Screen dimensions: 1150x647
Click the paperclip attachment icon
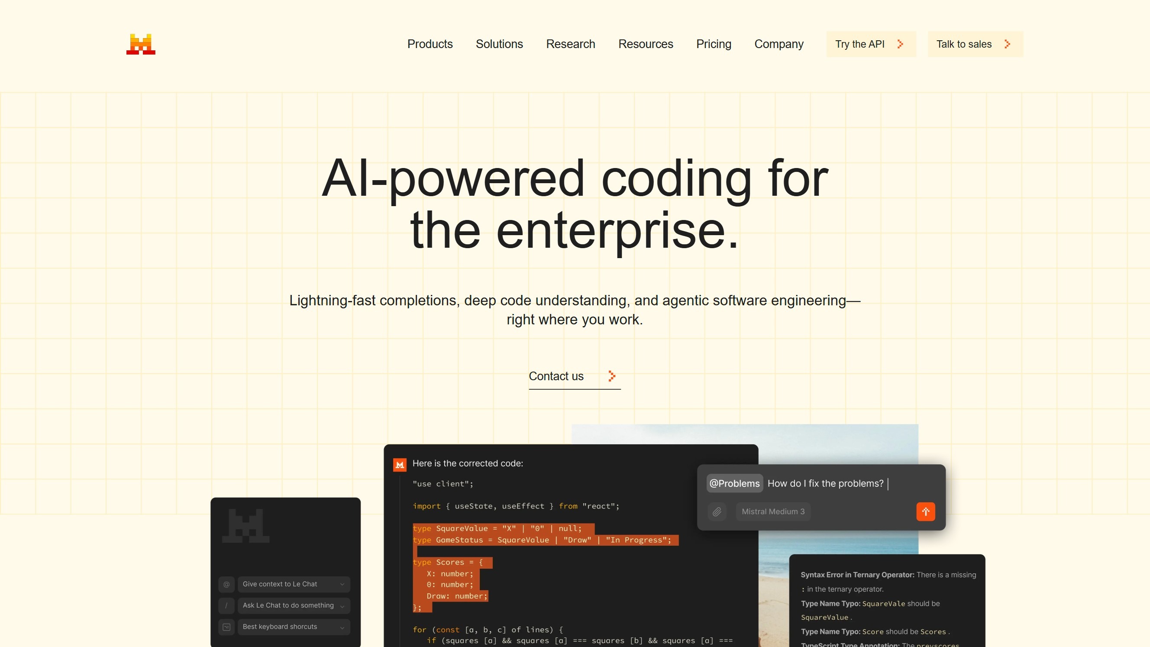[717, 511]
